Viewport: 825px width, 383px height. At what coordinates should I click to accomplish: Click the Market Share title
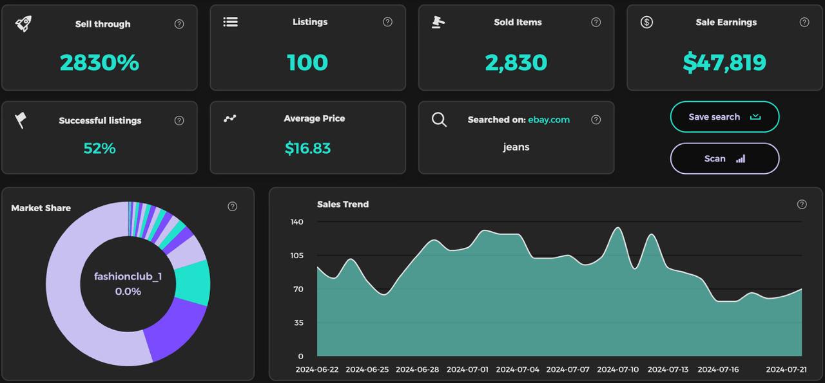point(41,208)
